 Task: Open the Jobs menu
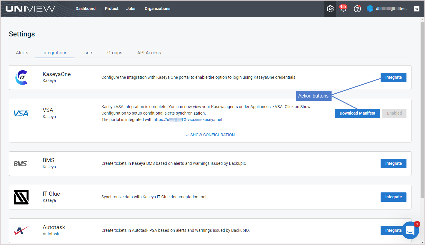tap(131, 9)
